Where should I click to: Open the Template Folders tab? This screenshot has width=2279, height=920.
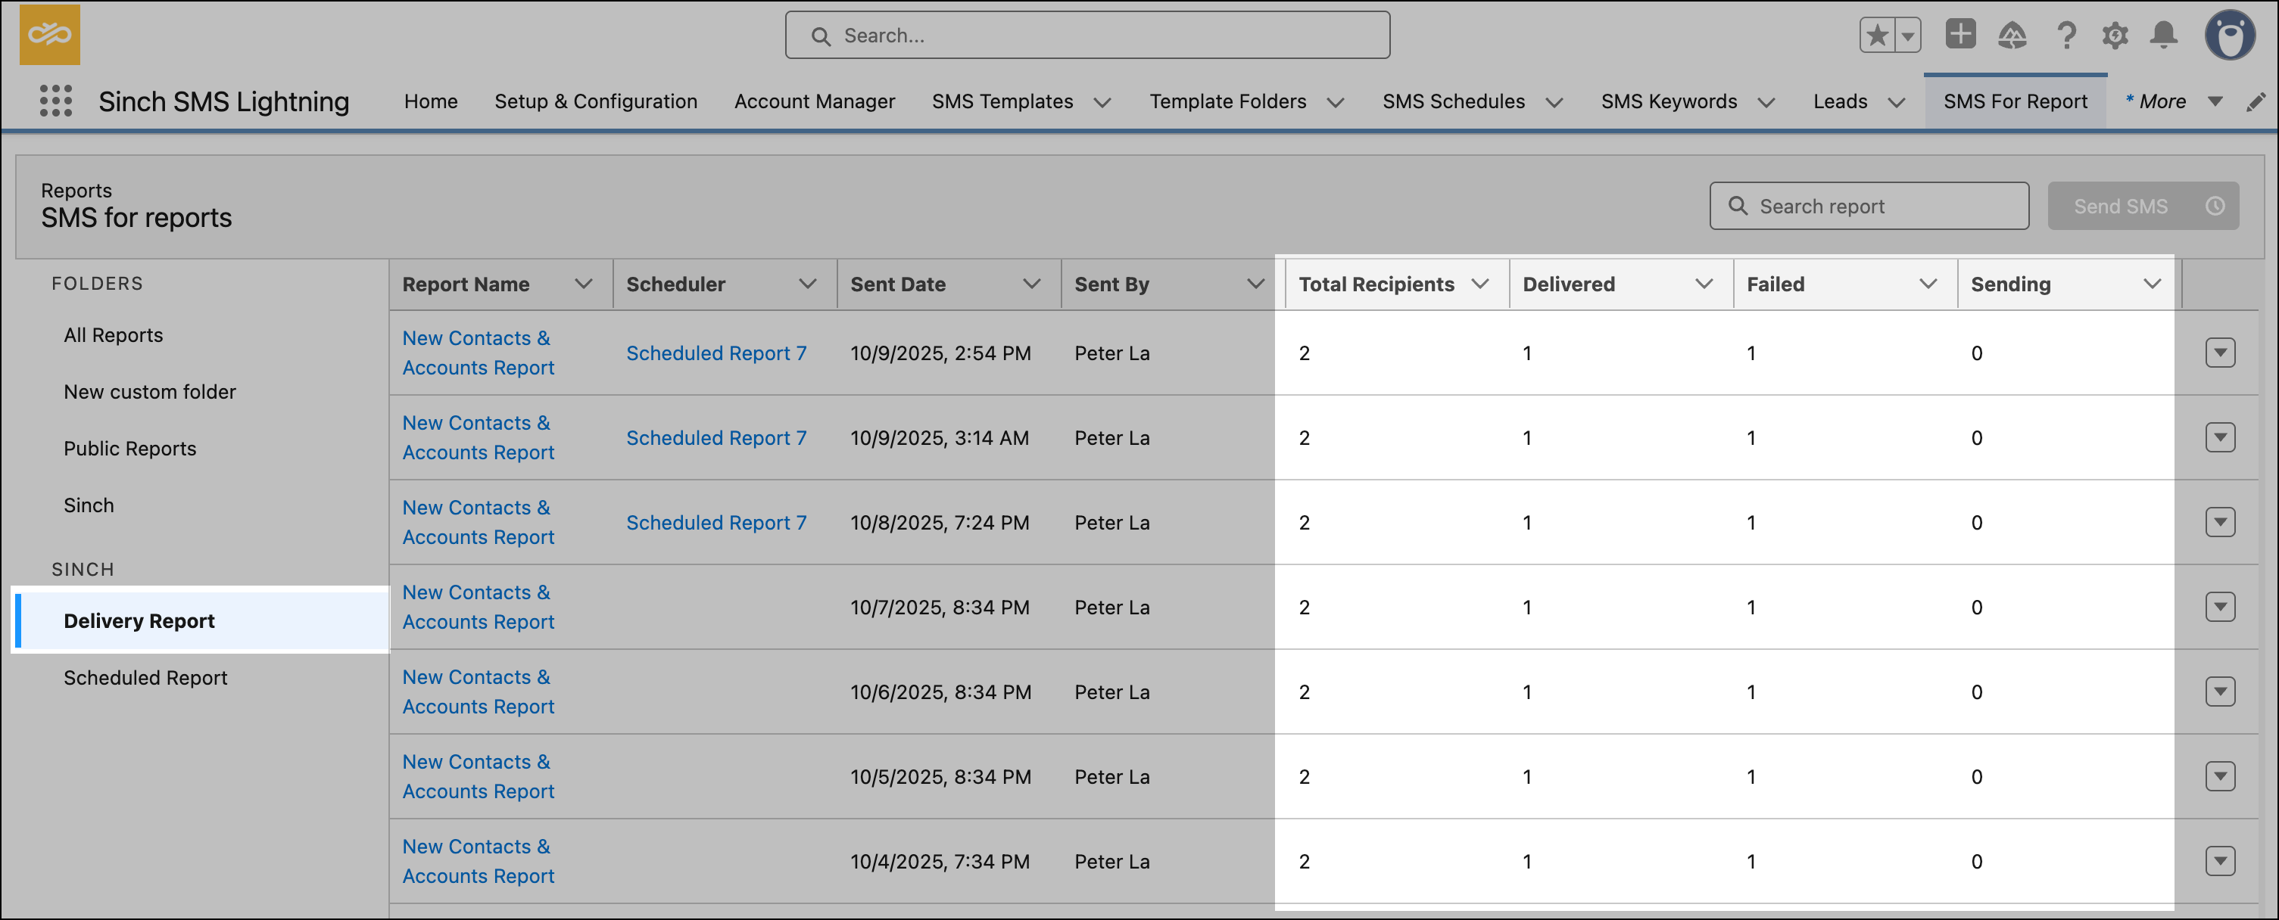pyautogui.click(x=1227, y=101)
